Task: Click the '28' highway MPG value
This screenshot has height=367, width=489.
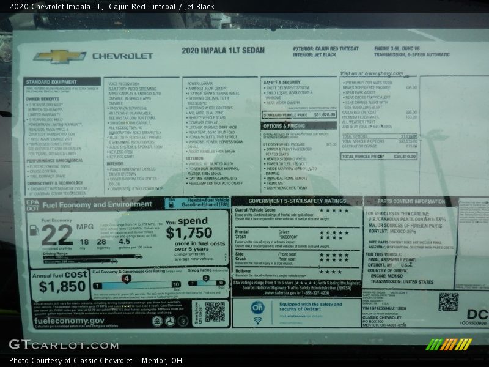Action: pyautogui.click(x=101, y=242)
